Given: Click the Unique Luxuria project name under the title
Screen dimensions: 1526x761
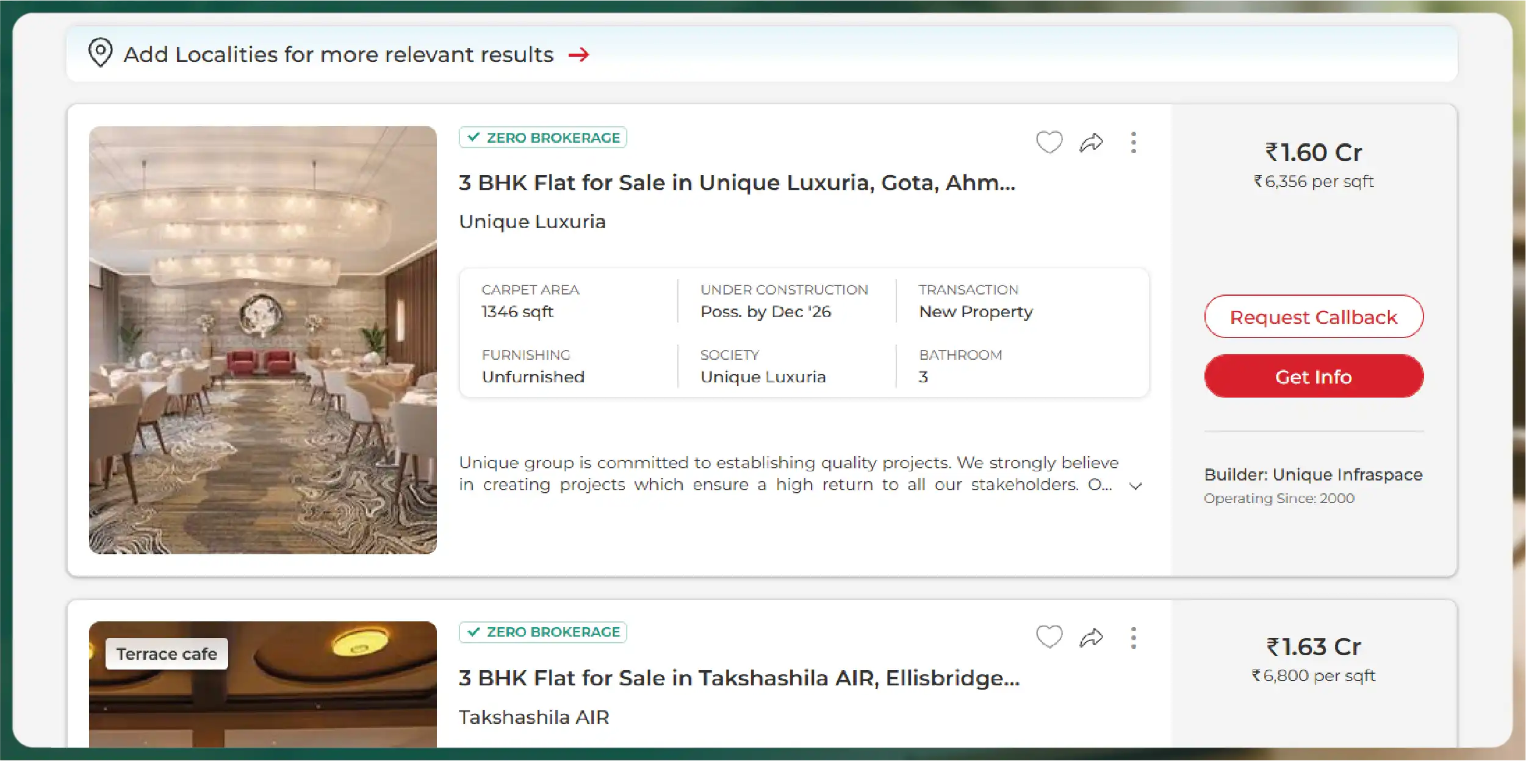Looking at the screenshot, I should (532, 221).
